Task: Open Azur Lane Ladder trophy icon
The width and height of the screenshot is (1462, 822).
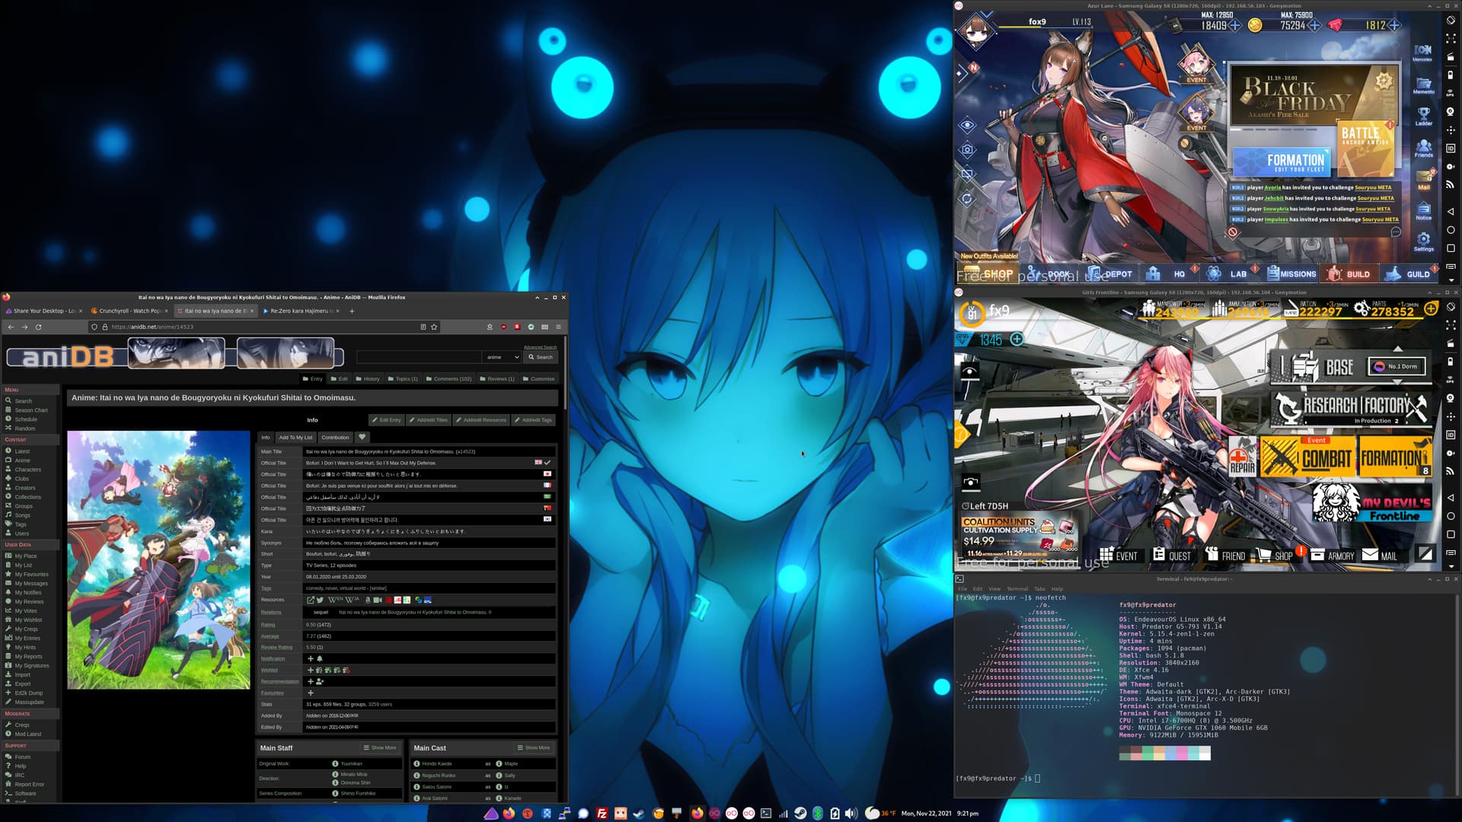Action: (1423, 116)
